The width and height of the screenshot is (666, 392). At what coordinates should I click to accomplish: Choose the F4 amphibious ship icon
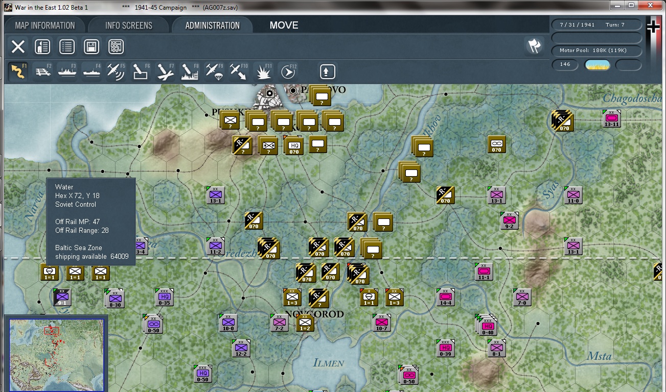click(x=92, y=71)
